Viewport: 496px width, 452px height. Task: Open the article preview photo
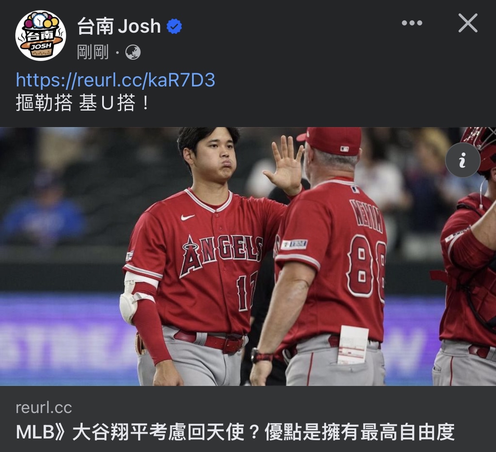[248, 256]
